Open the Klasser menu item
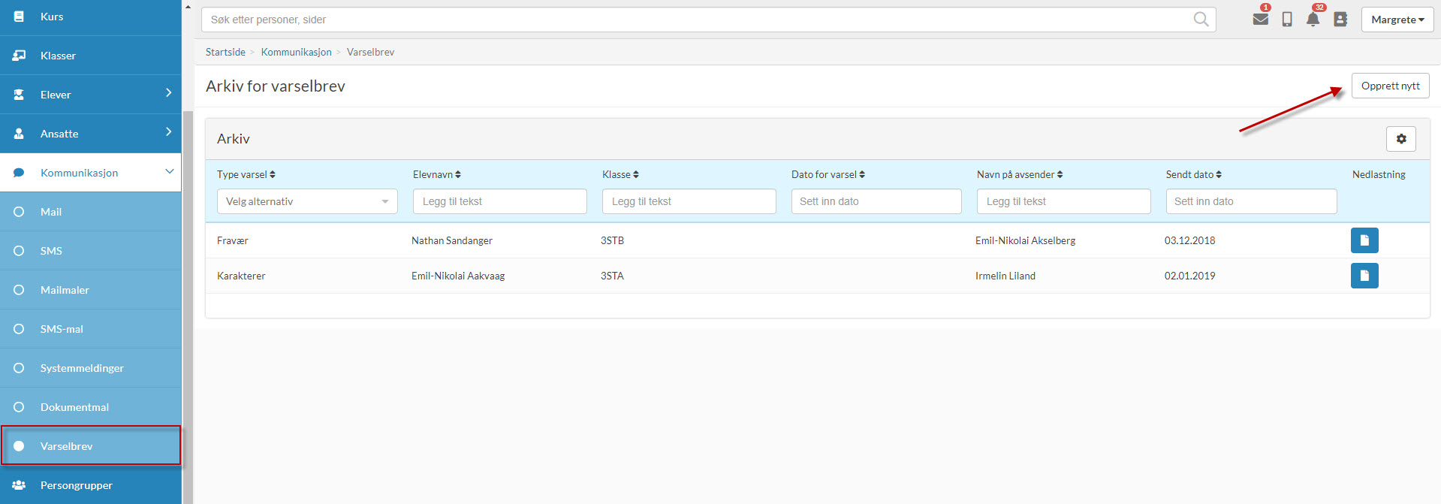The height and width of the screenshot is (504, 1441). 90,56
